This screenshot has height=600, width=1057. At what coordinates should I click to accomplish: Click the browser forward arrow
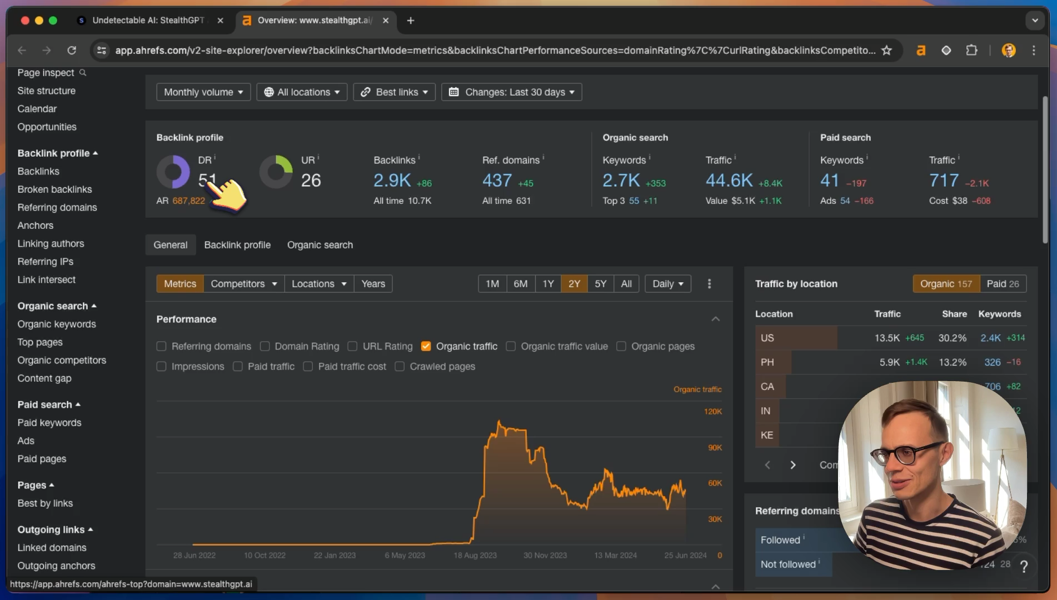pos(47,51)
